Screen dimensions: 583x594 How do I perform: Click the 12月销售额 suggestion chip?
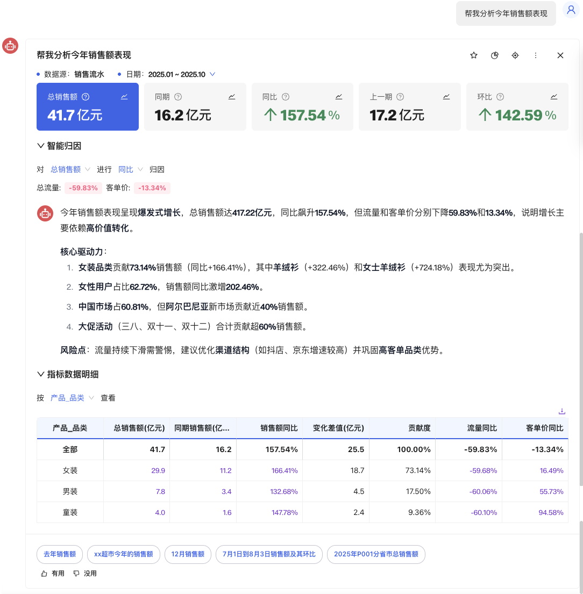point(188,554)
